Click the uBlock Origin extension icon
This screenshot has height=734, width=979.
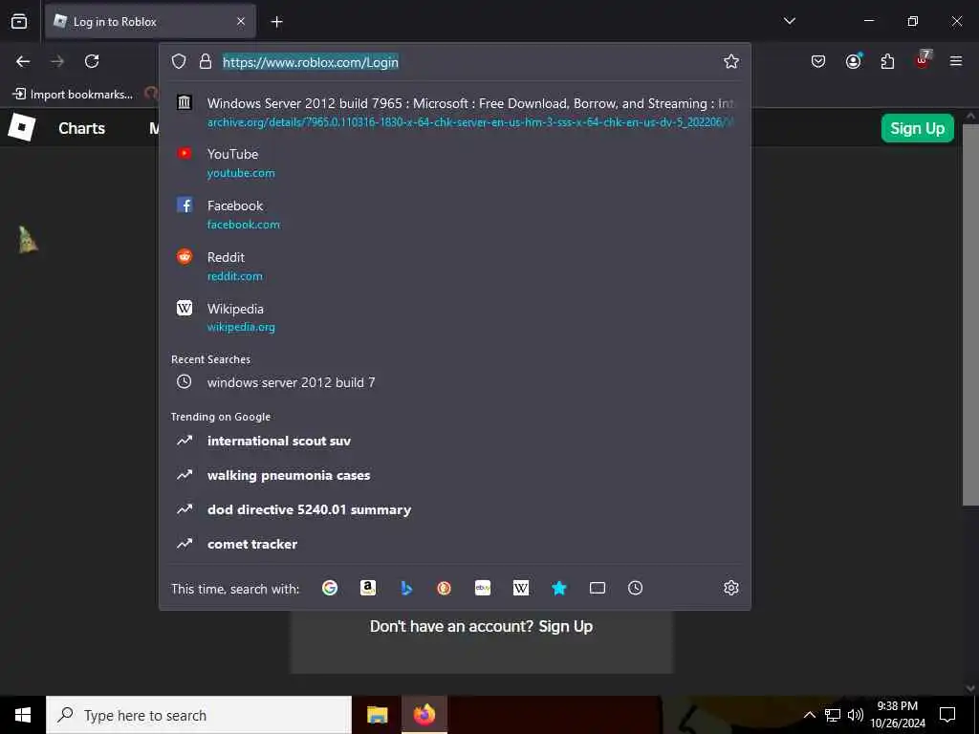[x=923, y=59]
